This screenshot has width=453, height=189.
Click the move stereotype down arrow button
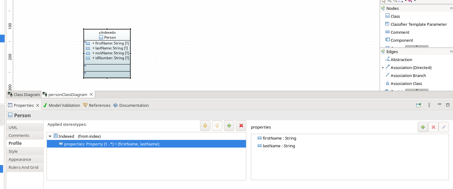[205, 125]
